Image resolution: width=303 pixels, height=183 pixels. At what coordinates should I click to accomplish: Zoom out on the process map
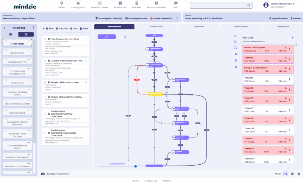[235, 42]
